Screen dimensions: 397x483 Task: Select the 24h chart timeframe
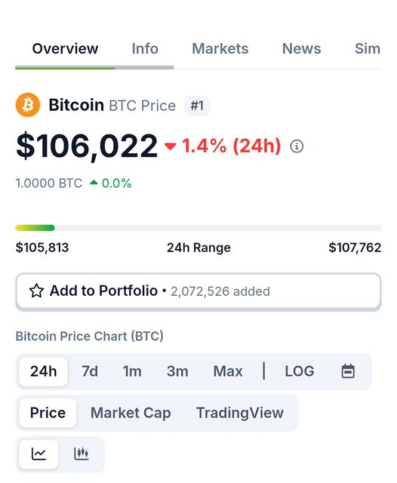[44, 371]
